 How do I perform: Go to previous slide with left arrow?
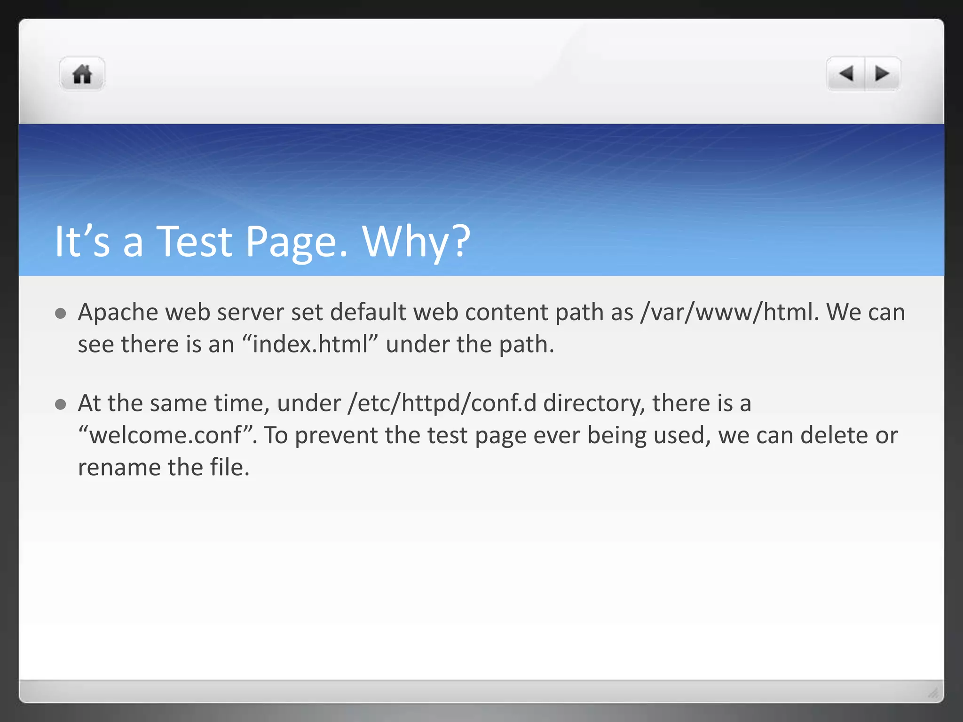coord(846,74)
